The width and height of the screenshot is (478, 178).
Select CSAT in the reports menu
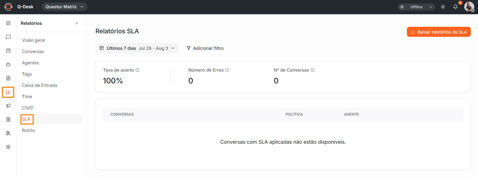pos(28,108)
